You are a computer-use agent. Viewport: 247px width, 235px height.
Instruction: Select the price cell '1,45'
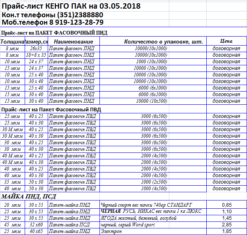pos(227,218)
